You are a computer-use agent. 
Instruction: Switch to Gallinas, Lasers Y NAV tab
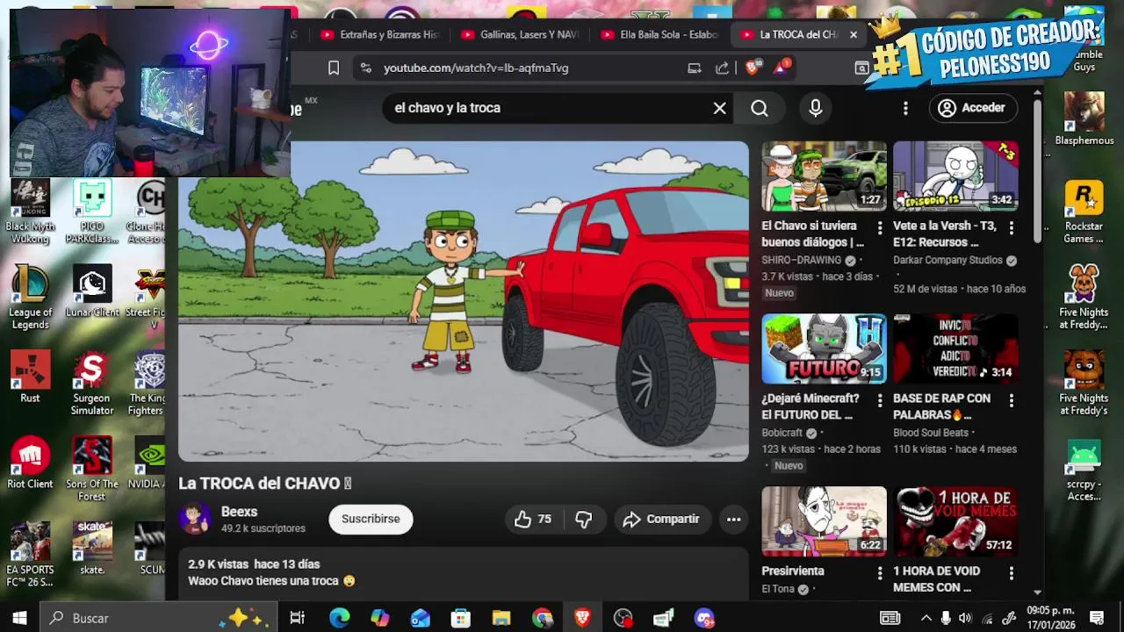519,35
